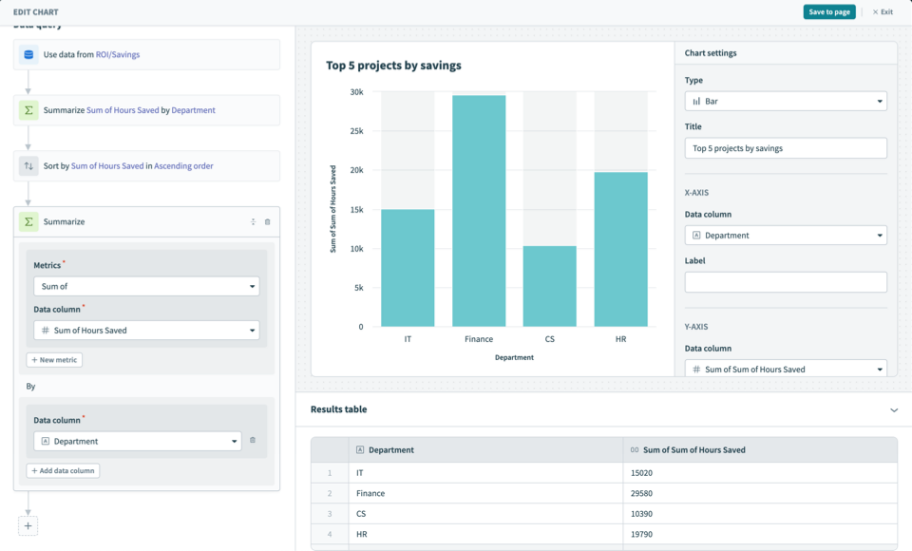Screen dimensions: 912x551
Task: Click the Save to page button
Action: 828,11
